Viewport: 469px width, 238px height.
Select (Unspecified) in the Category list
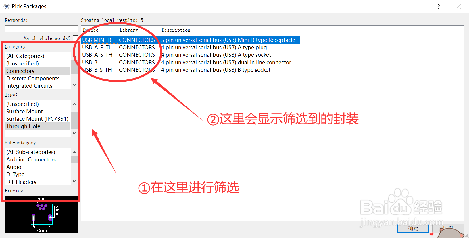(38, 63)
